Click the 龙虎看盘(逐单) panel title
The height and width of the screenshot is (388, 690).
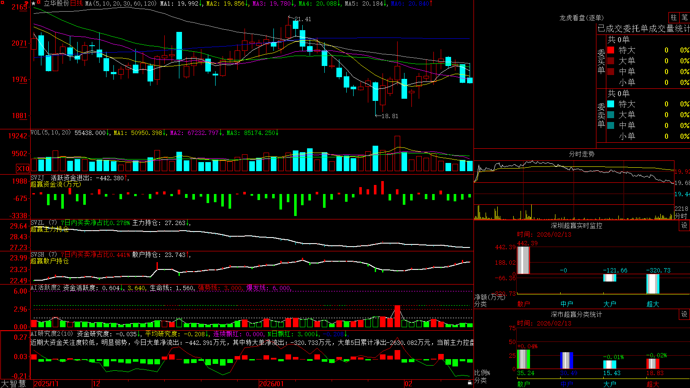pos(581,18)
